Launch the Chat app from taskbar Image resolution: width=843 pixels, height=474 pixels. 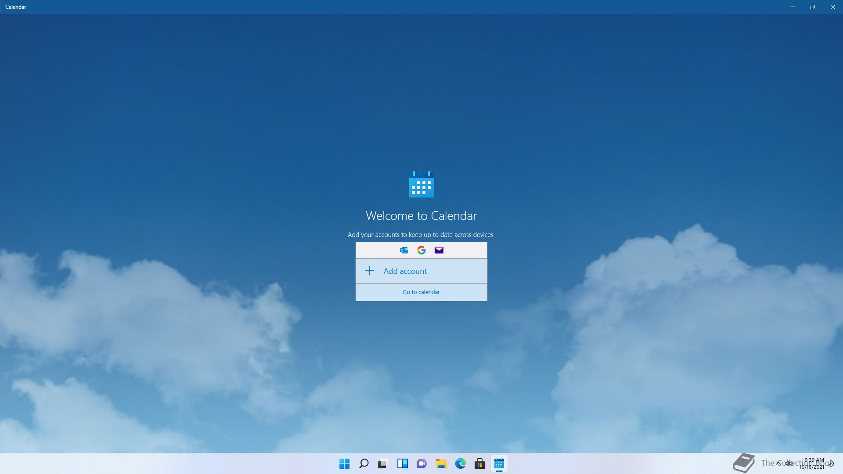tap(422, 463)
